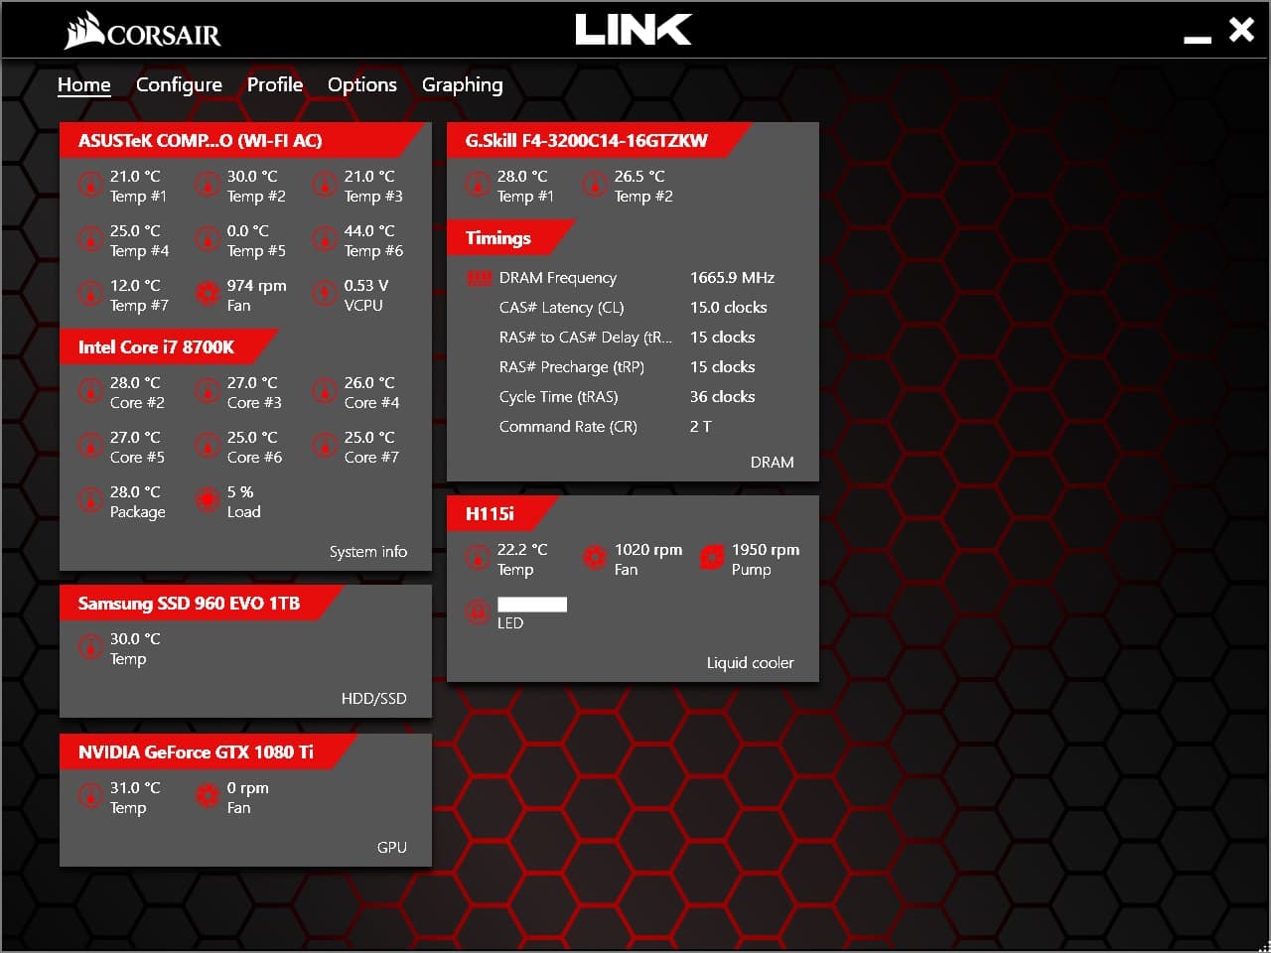1271x953 pixels.
Task: Click the VCPU voltage icon
Action: point(325,294)
